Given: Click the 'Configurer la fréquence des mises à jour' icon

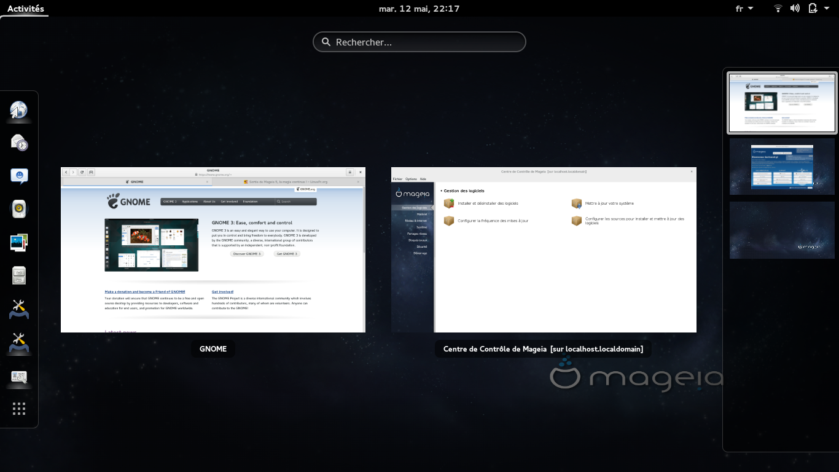Looking at the screenshot, I should pos(449,221).
